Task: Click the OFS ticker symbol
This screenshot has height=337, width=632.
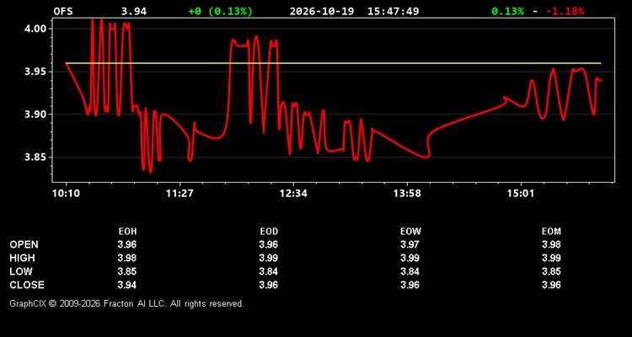Action: 63,11
